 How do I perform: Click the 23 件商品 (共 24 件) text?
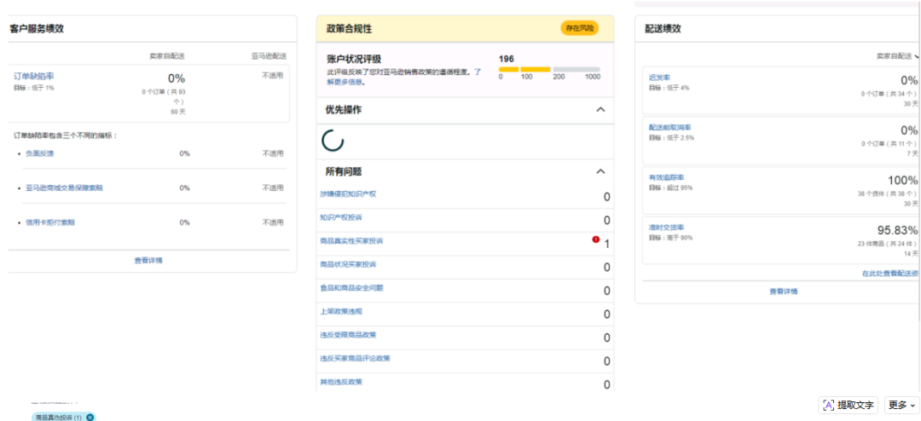[887, 243]
